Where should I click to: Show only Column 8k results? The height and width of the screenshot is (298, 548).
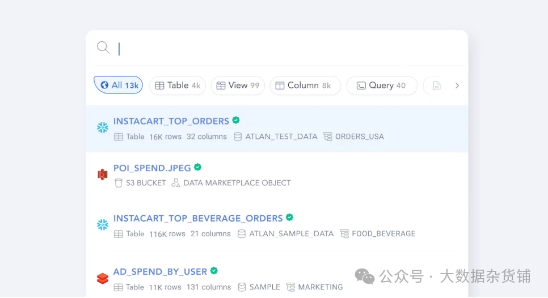coord(305,86)
